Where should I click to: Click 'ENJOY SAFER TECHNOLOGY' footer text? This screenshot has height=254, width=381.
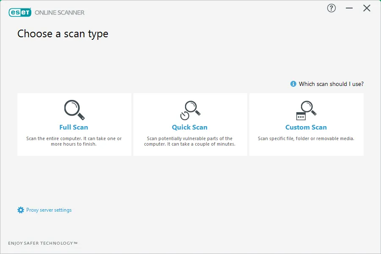pos(43,243)
